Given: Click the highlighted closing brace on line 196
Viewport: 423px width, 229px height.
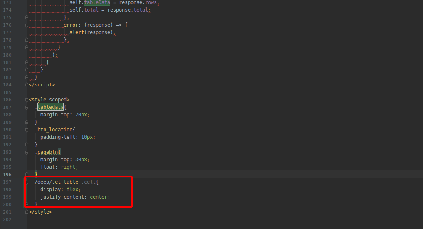Looking at the screenshot, I should point(36,174).
